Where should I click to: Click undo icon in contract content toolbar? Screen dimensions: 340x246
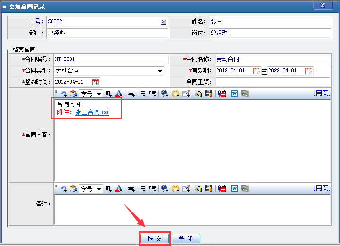pyautogui.click(x=63, y=93)
